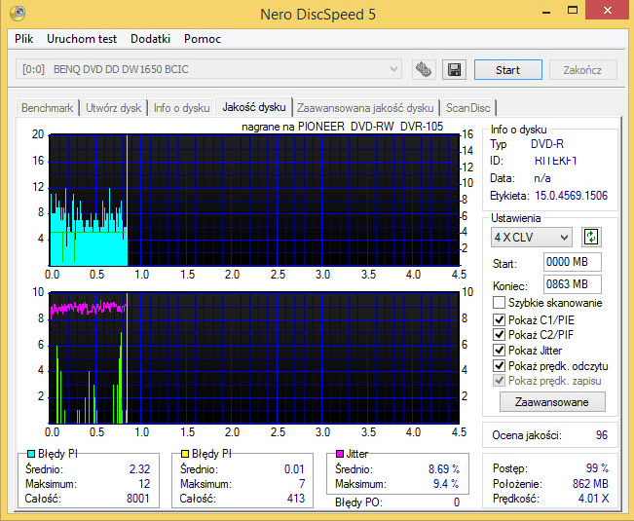Viewport: 634px width, 521px height.
Task: Click the Jitter Maksimum value 9.4 %
Action: click(x=446, y=483)
